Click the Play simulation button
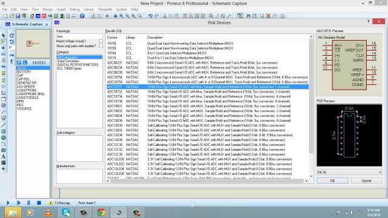Viewport: 388px width, 218px height. 8,203
